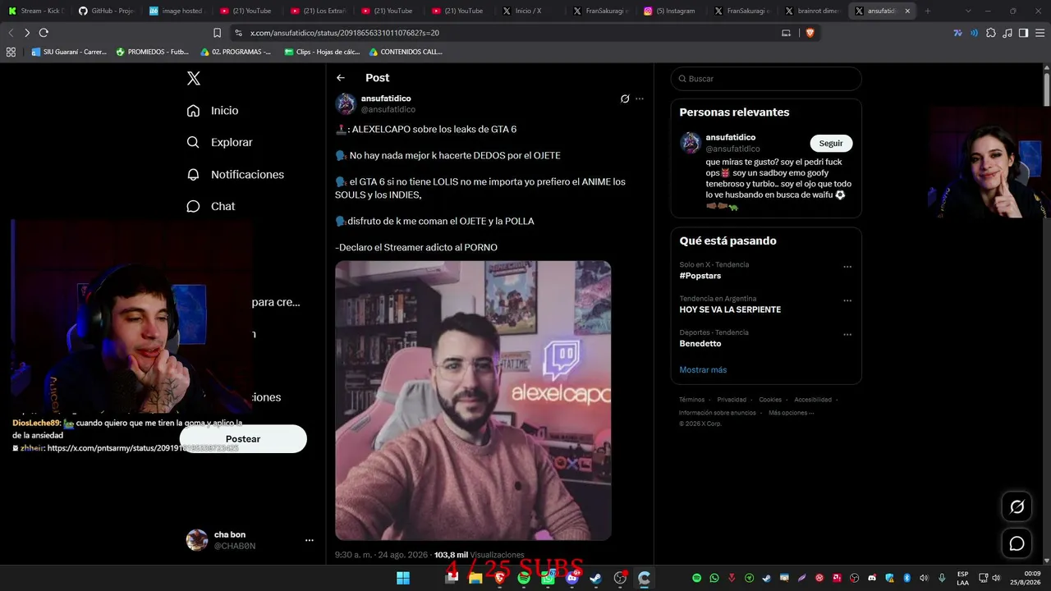Screen dimensions: 1051x591
Task: Switch to the image hosted tab
Action: coord(178,11)
